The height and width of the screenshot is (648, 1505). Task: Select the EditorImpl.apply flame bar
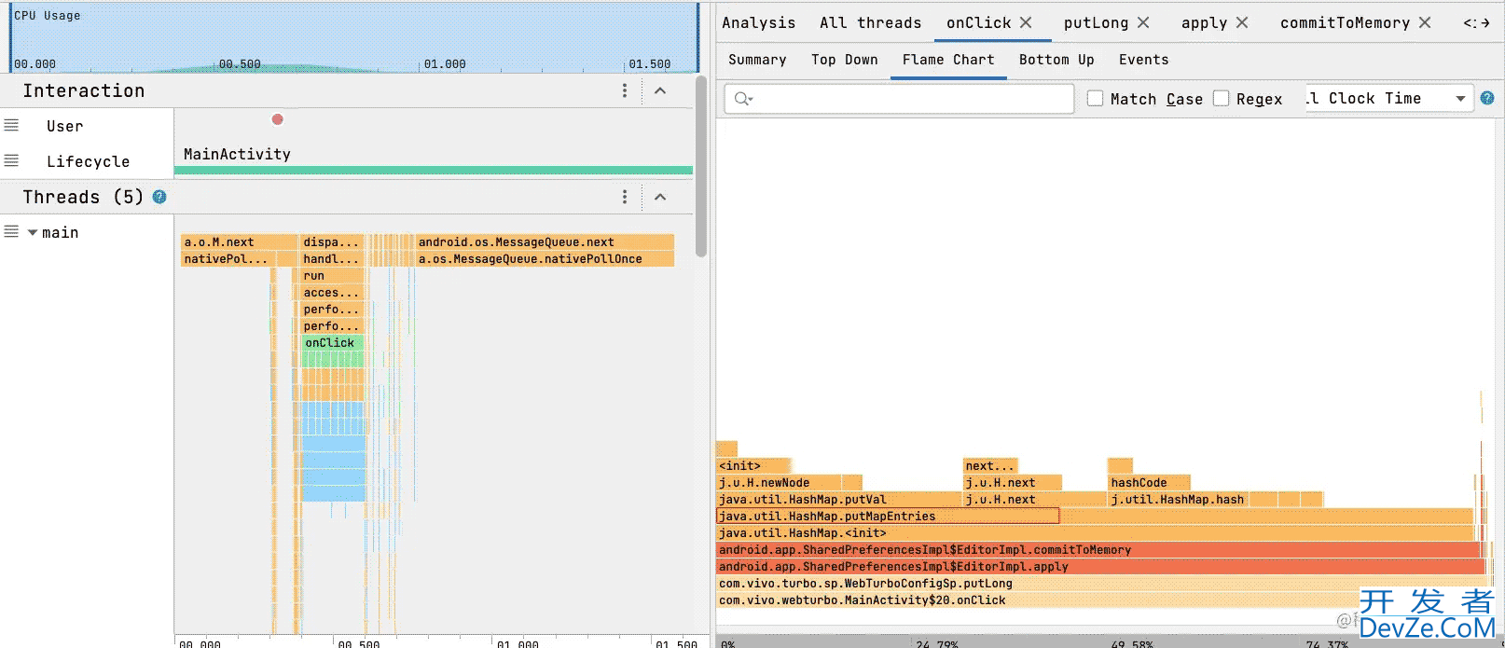click(x=1100, y=567)
